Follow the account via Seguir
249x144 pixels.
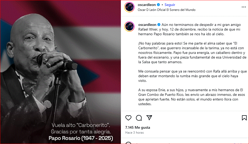(x=170, y=5)
